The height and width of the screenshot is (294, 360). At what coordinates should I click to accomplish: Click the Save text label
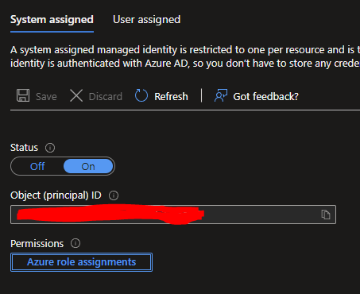tap(46, 97)
